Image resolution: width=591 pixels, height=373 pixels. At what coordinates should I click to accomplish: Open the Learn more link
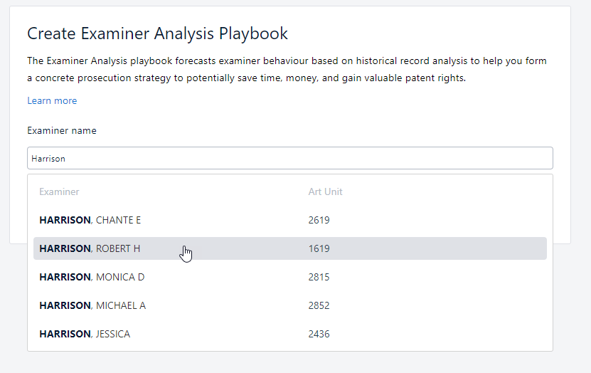pyautogui.click(x=52, y=101)
